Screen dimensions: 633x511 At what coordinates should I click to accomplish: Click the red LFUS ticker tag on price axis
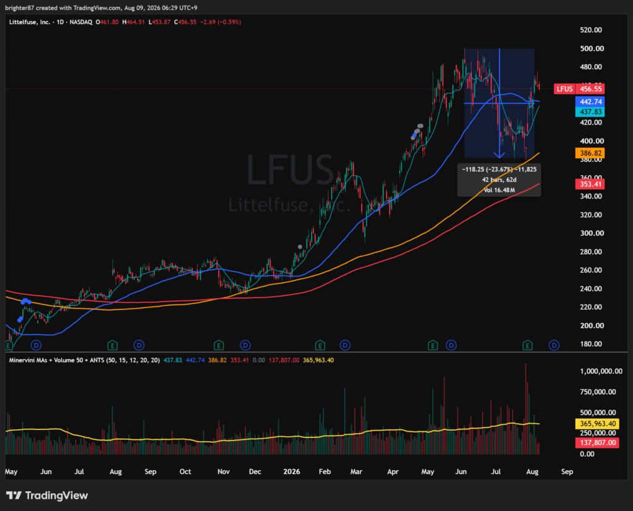click(x=564, y=89)
